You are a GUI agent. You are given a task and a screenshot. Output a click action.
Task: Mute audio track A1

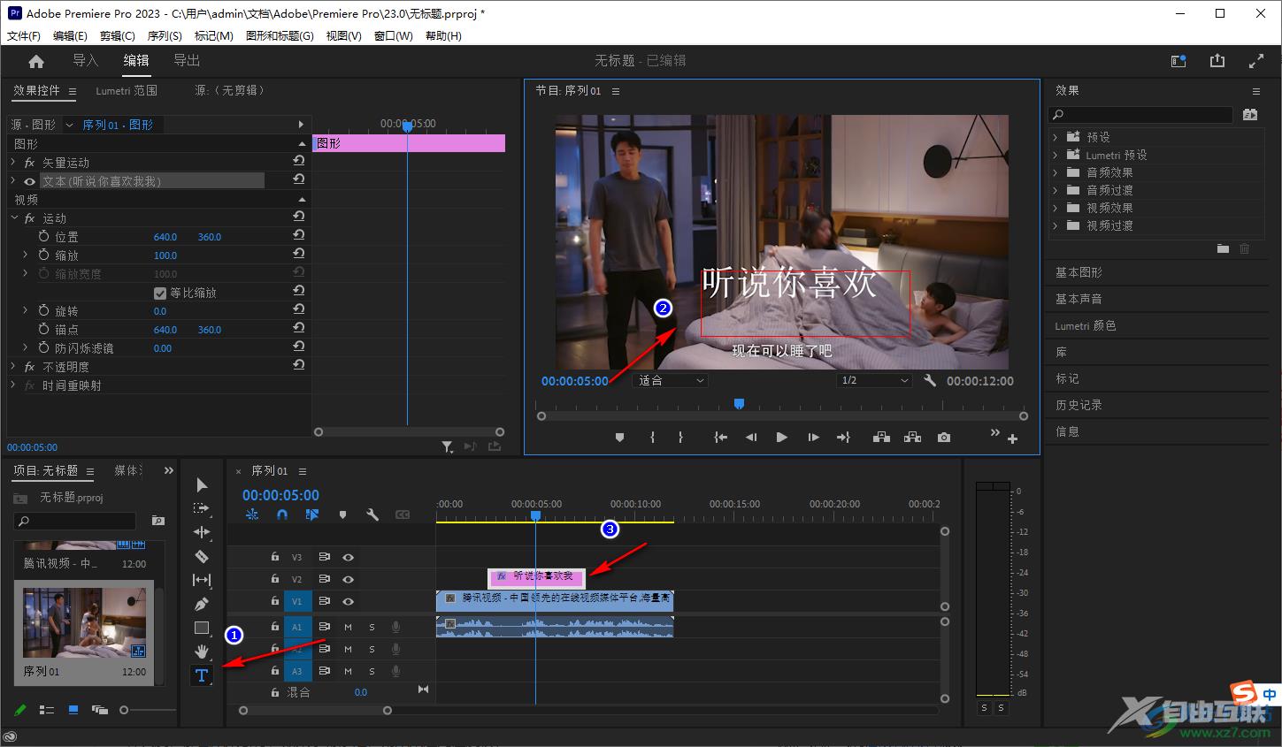tap(348, 627)
